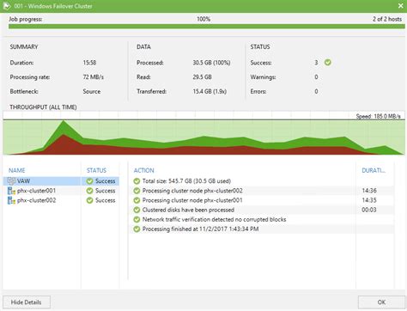Click the Hide Details button

tap(27, 302)
